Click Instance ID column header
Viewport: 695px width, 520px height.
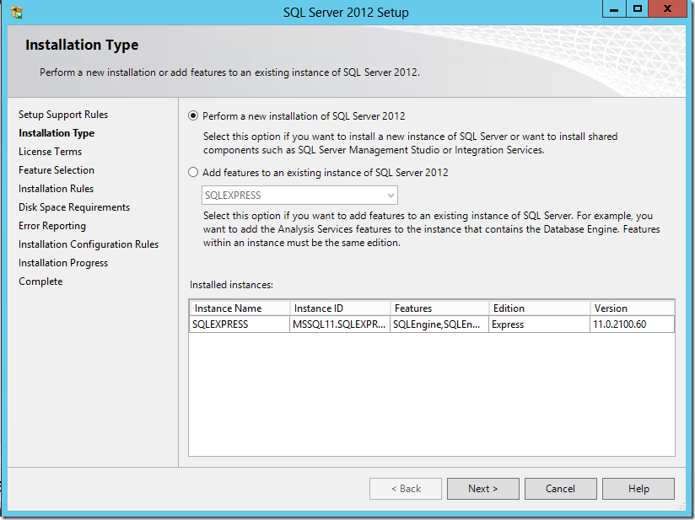pyautogui.click(x=340, y=308)
